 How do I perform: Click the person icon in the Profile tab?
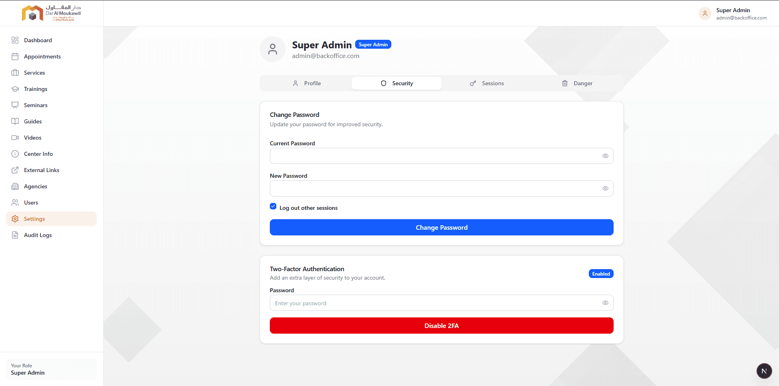click(x=295, y=83)
